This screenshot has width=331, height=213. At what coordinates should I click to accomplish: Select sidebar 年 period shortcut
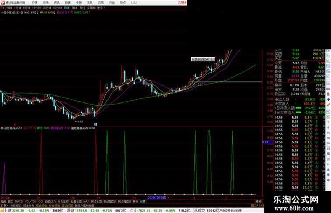coord(329,180)
